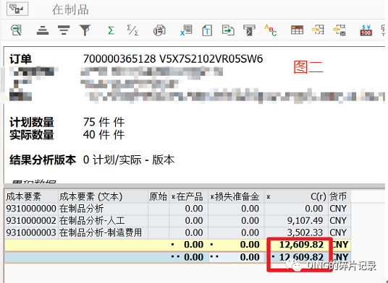Open the Details magnifier icon in the toolbar
The width and height of the screenshot is (388, 283).
(16, 30)
